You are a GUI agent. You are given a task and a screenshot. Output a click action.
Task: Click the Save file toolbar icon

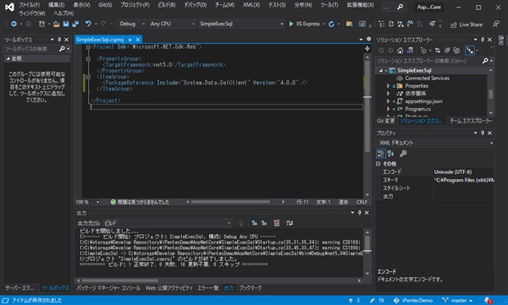[x=66, y=24]
